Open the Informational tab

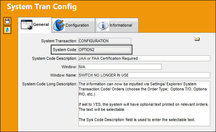tap(117, 26)
